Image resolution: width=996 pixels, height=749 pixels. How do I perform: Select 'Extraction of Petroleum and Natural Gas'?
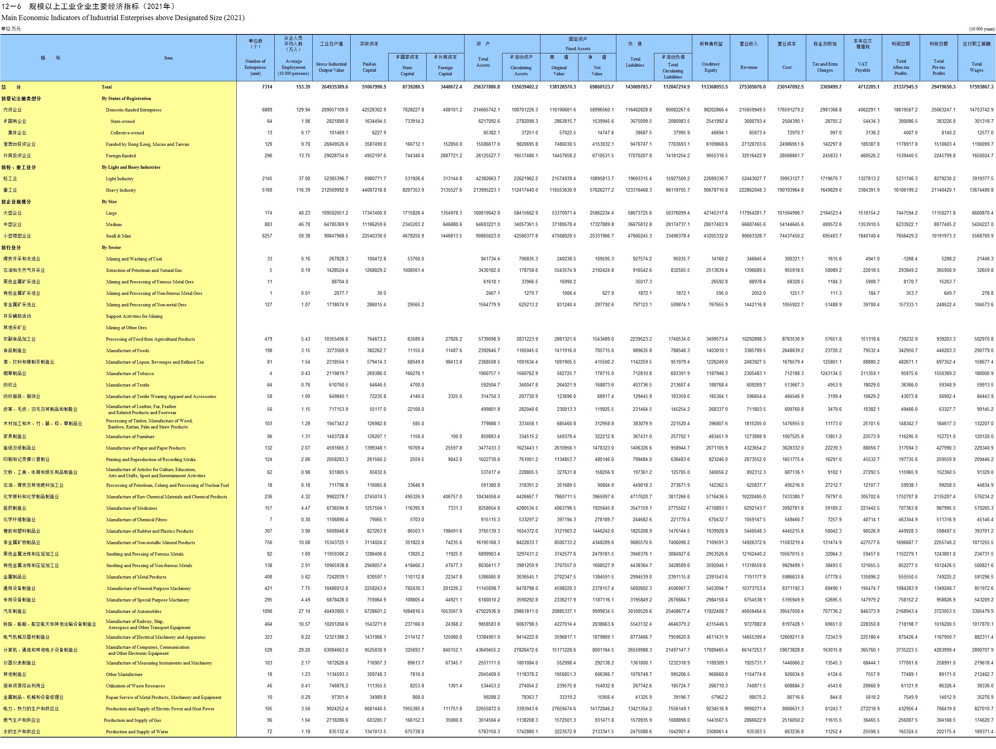click(x=144, y=270)
